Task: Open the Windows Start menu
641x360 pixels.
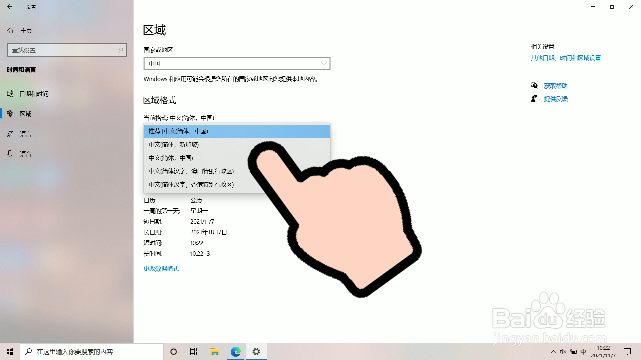Action: [x=10, y=352]
